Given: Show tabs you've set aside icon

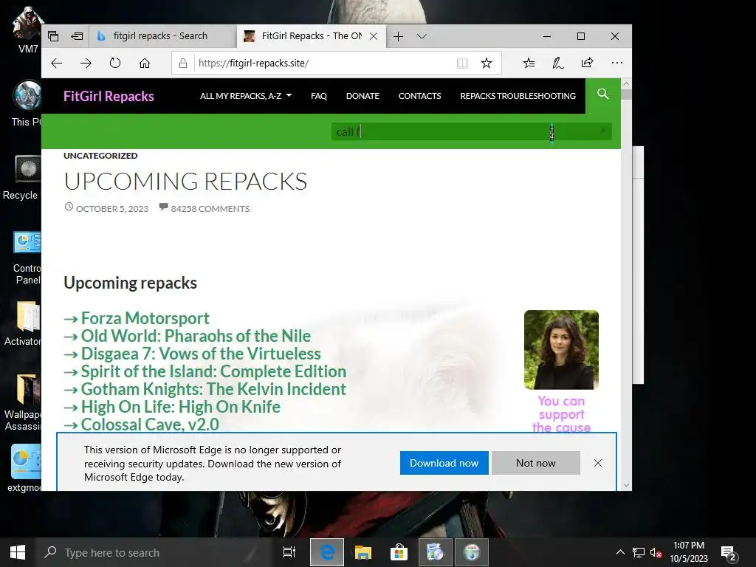Looking at the screenshot, I should pos(53,36).
